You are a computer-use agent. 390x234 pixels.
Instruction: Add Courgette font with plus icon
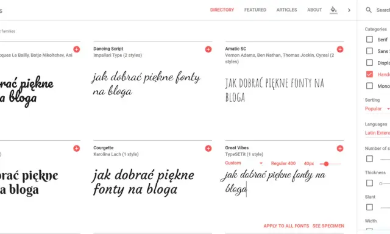[208, 149]
